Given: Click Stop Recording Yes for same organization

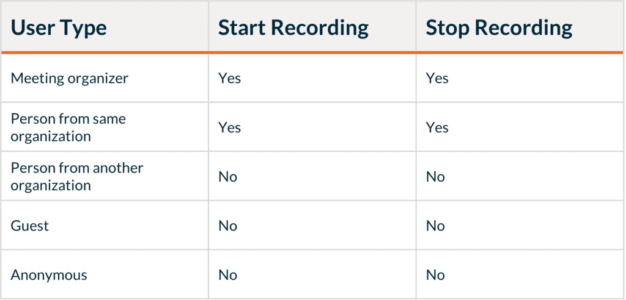Looking at the screenshot, I should coord(437,127).
